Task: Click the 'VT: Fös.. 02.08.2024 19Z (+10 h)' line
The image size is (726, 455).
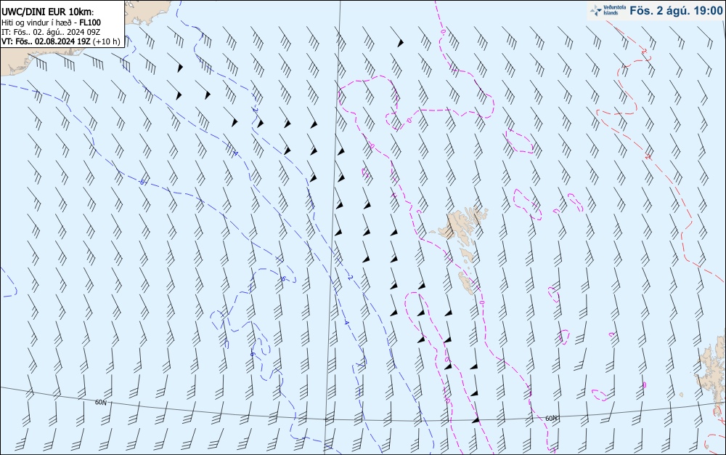Action: (x=61, y=41)
